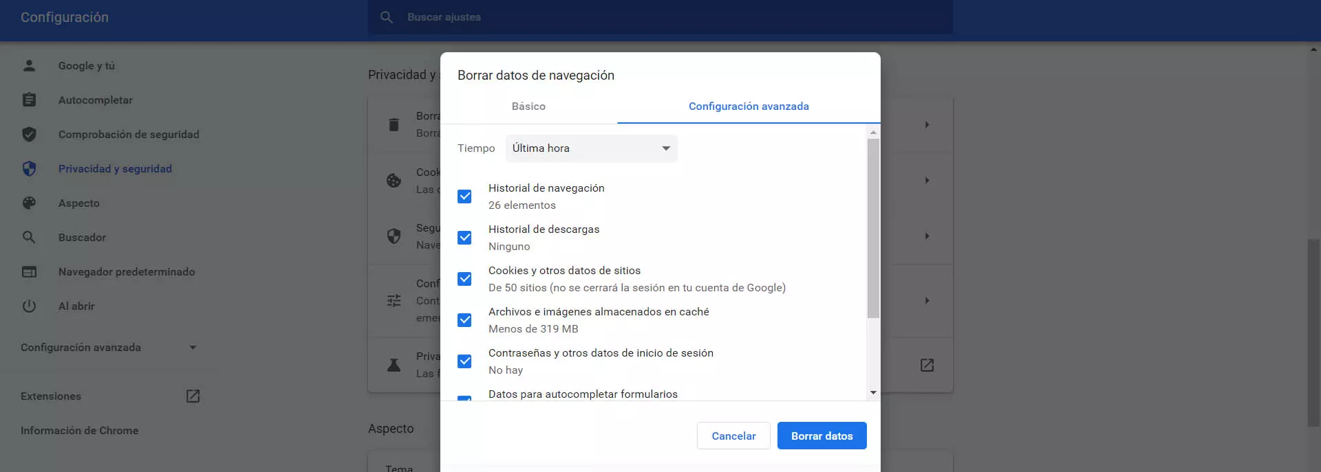Screen dimensions: 1321x472
Task: Focus the Buscar ajustes search field
Action: [x=660, y=17]
